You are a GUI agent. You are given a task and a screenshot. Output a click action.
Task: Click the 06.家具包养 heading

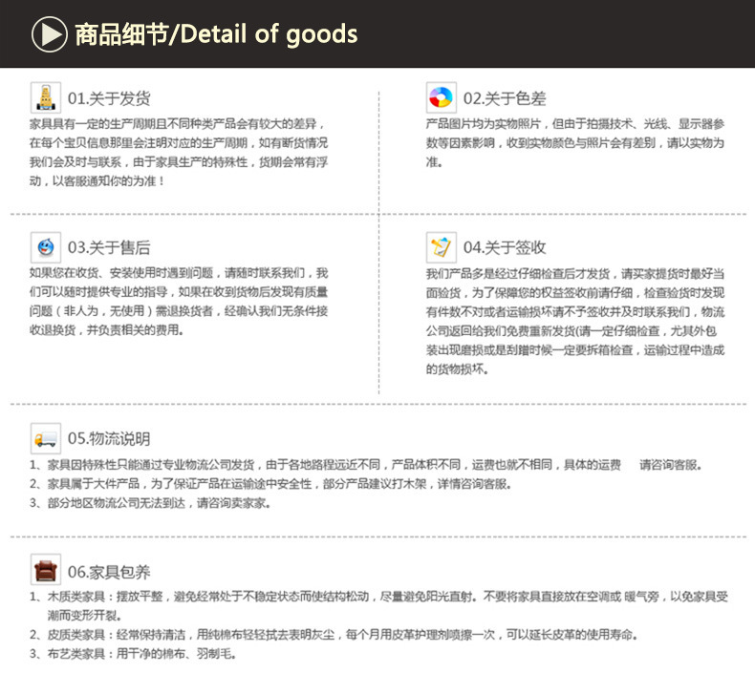click(x=109, y=572)
